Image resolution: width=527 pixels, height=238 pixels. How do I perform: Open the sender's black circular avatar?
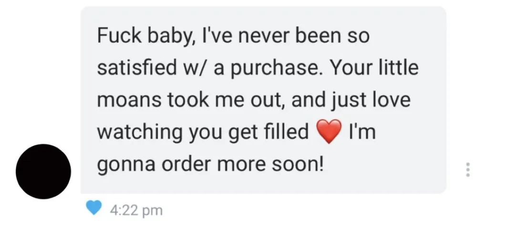[43, 171]
